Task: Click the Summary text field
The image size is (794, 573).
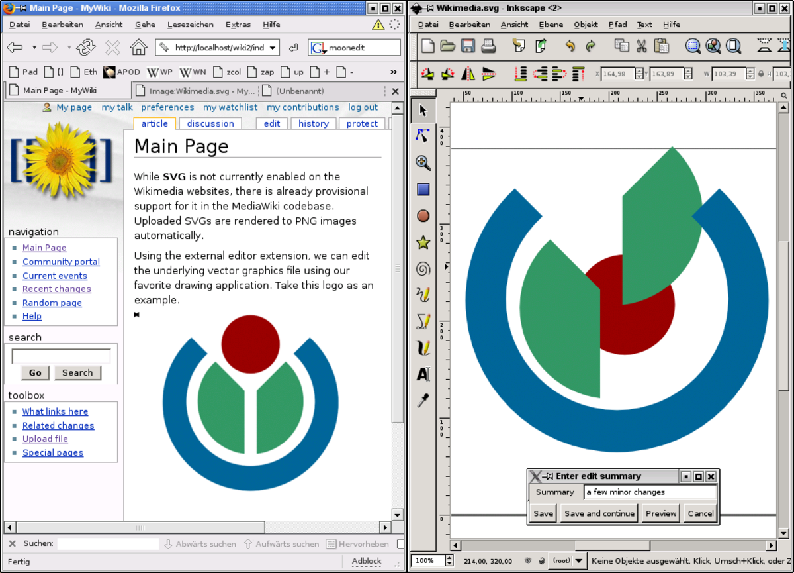Action: (650, 492)
